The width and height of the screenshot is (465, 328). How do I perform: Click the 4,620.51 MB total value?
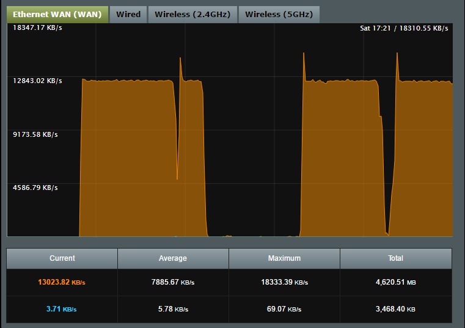pyautogui.click(x=395, y=283)
